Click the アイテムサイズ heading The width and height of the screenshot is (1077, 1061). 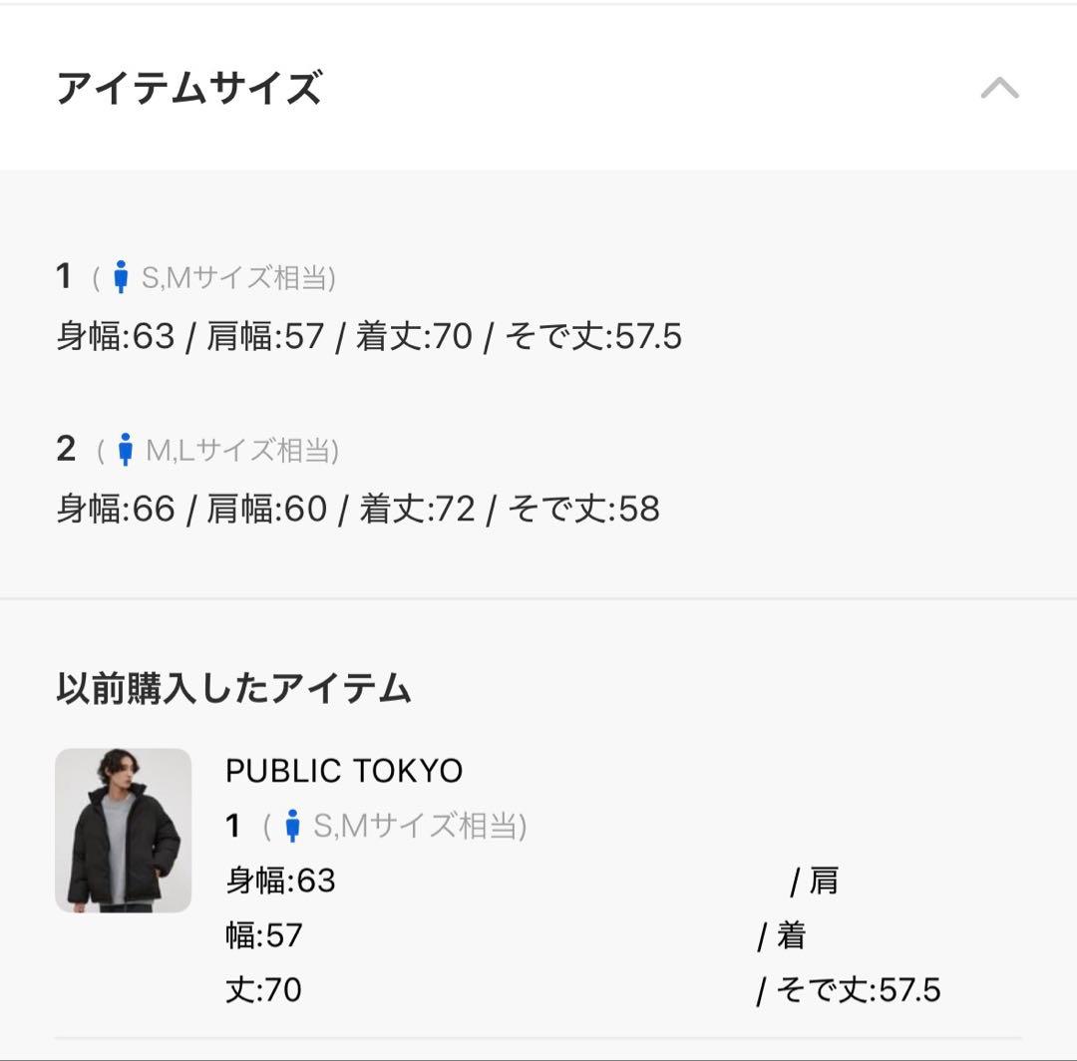point(189,86)
